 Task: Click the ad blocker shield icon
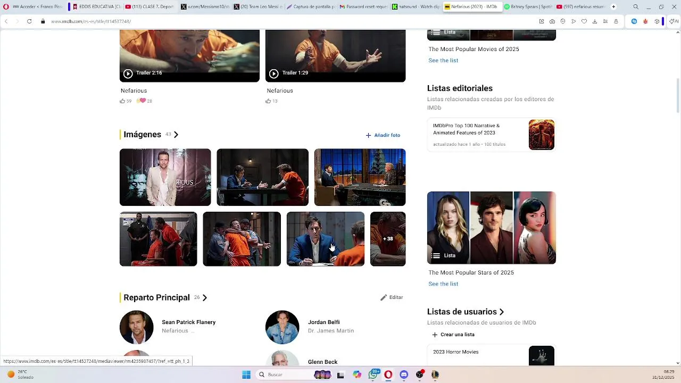click(563, 21)
